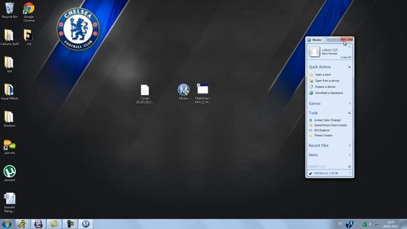407x229 pixels.
Task: Open the Theme Creator tool
Action: tap(323, 135)
